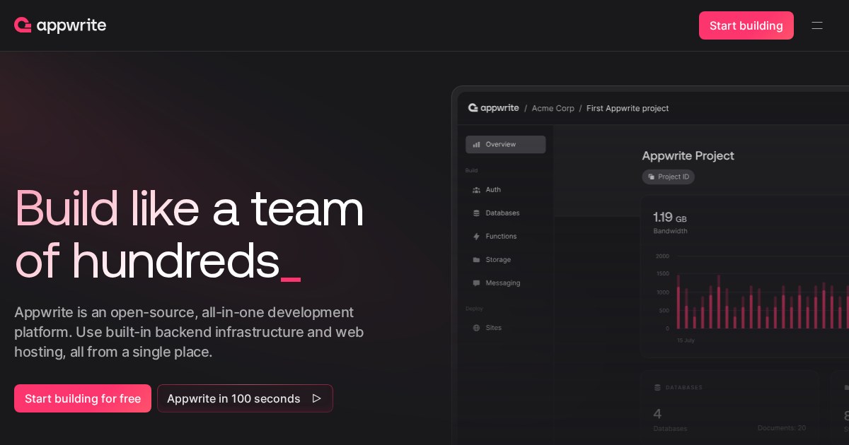Click the Deploy section label
849x445 pixels.
tap(474, 309)
